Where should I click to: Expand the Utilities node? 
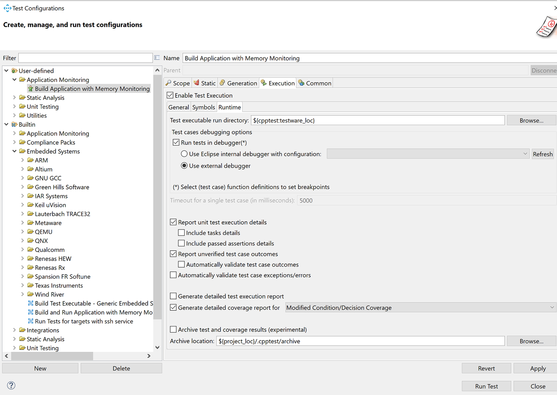14,115
